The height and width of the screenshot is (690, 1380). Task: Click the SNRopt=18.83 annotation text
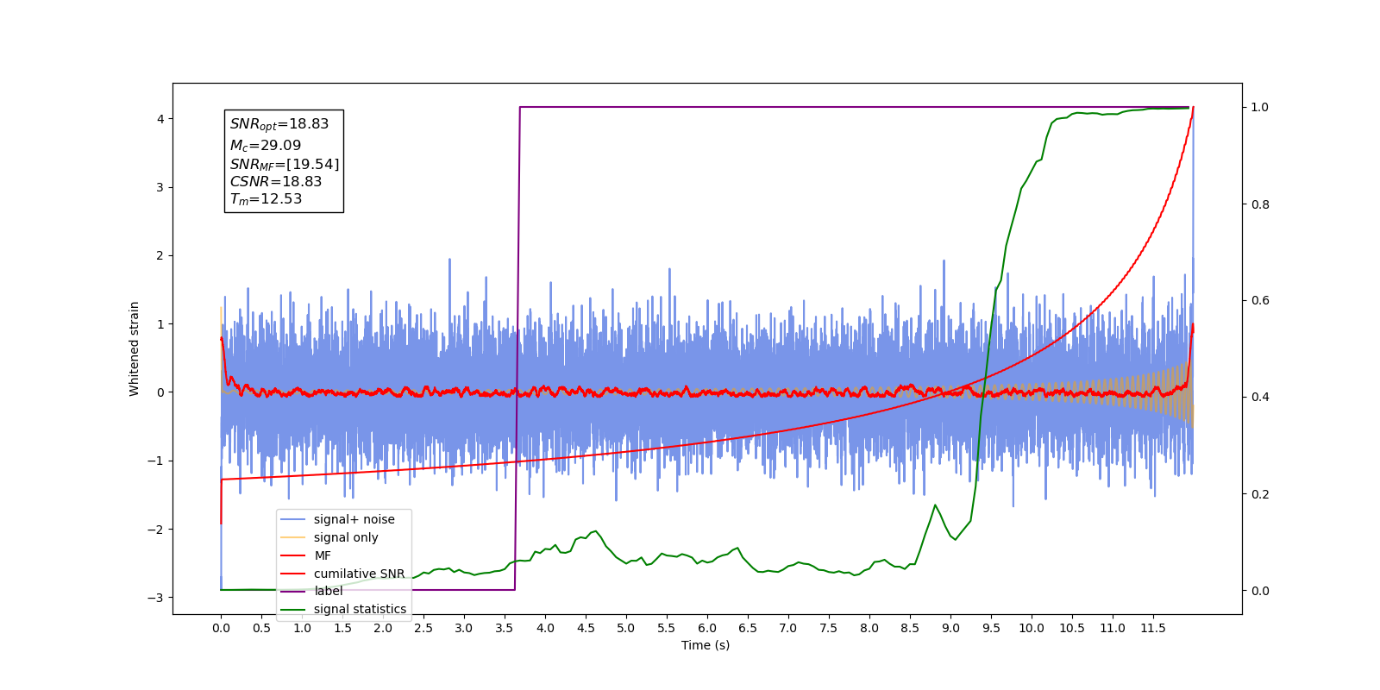pyautogui.click(x=279, y=124)
